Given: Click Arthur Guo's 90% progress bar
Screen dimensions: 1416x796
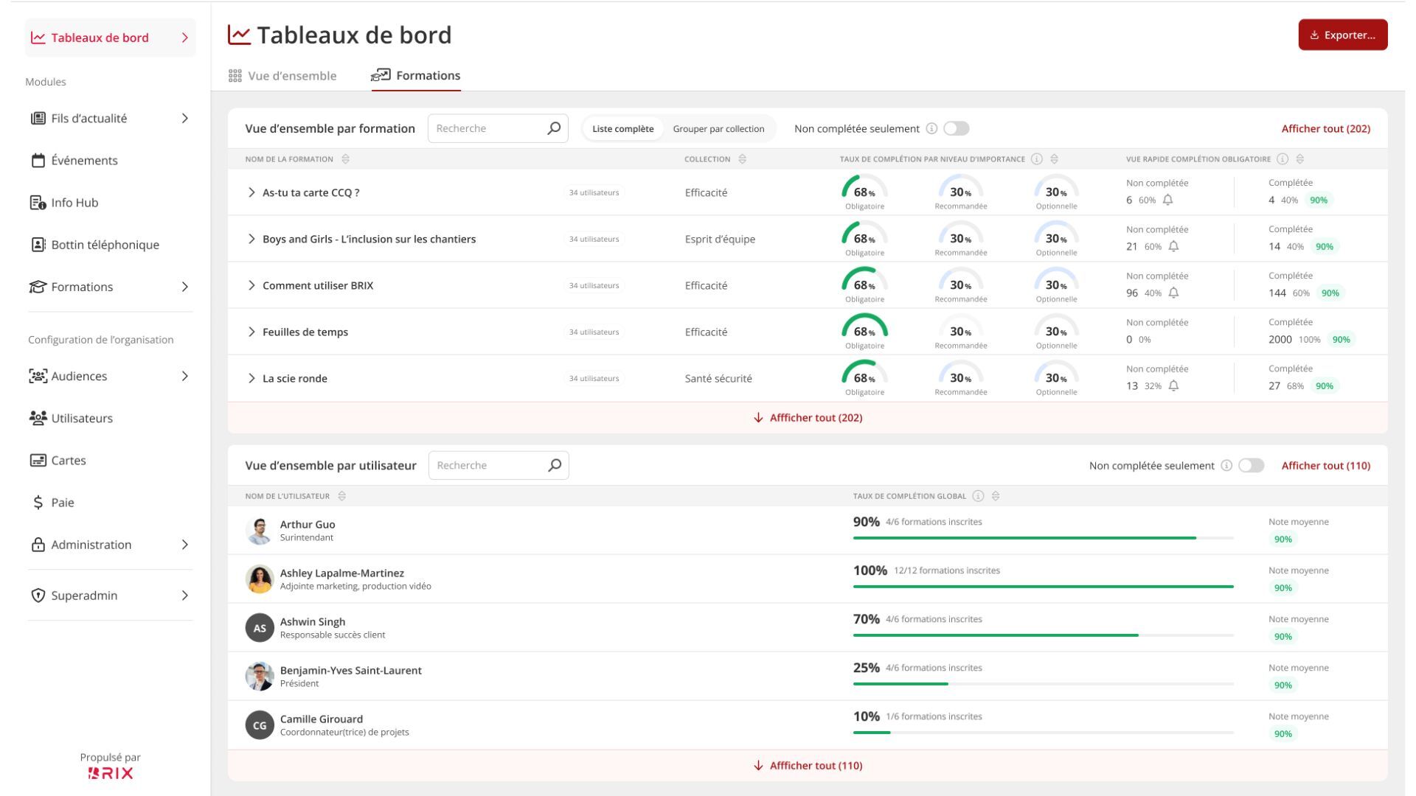Looking at the screenshot, I should point(1044,538).
